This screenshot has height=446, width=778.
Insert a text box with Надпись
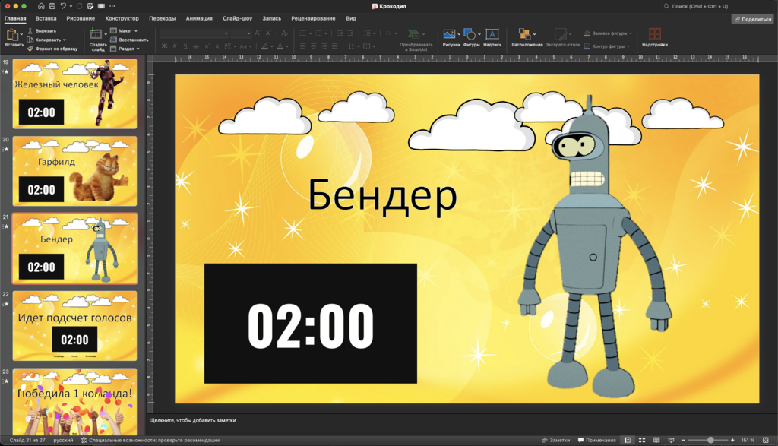click(x=492, y=38)
